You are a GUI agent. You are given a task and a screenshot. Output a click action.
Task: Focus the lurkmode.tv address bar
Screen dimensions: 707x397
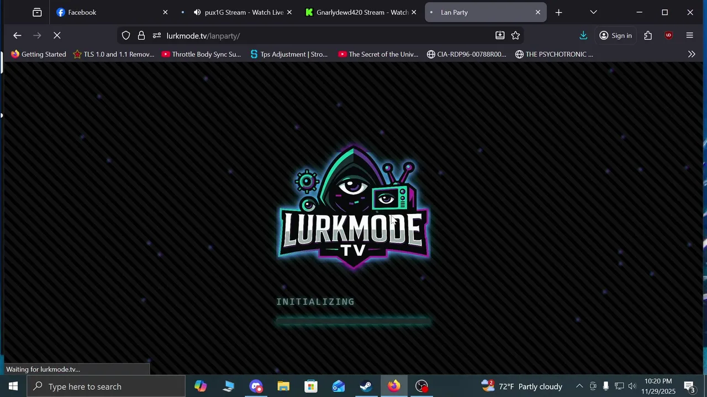[320, 35]
